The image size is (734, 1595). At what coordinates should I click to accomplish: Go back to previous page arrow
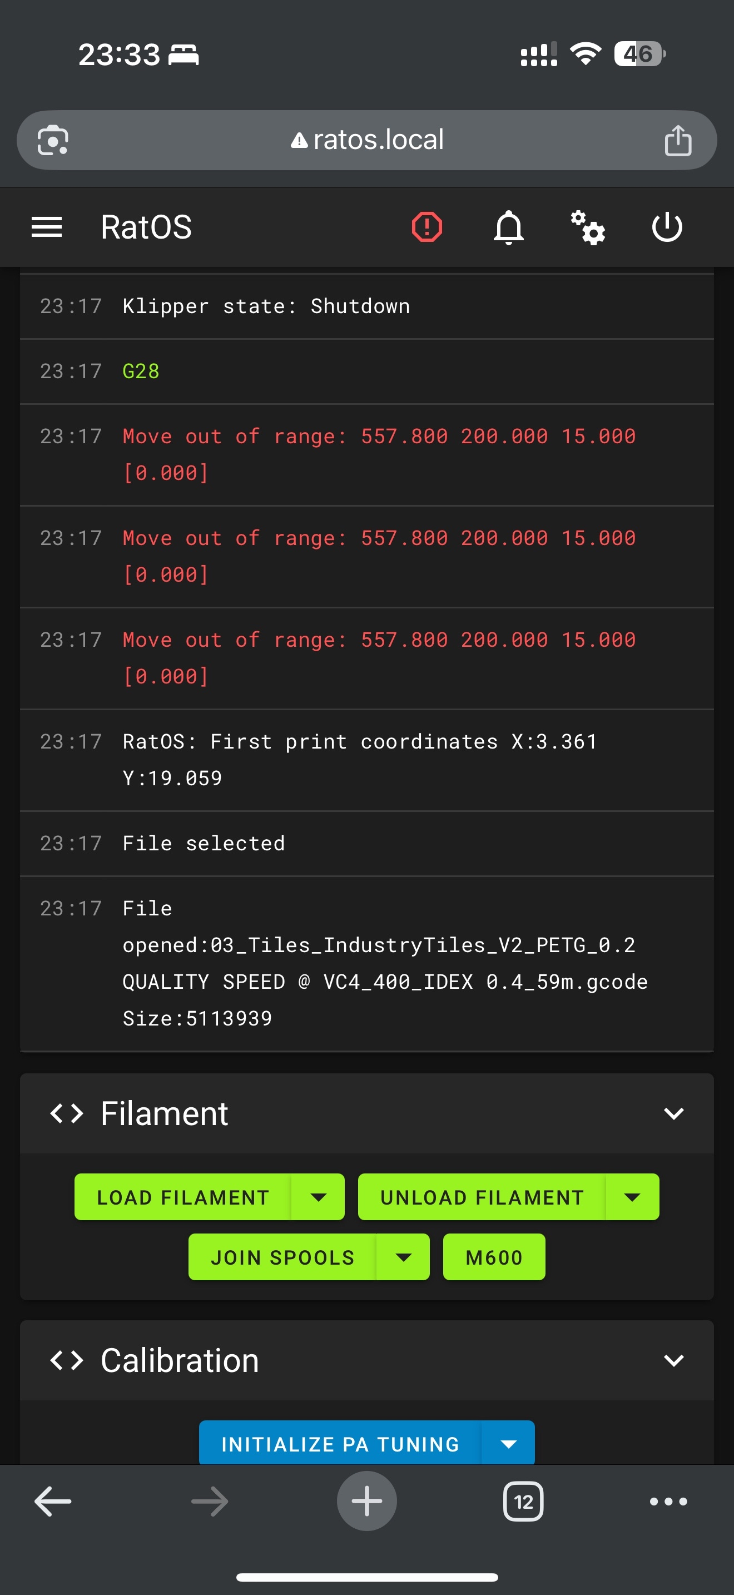pyautogui.click(x=53, y=1501)
